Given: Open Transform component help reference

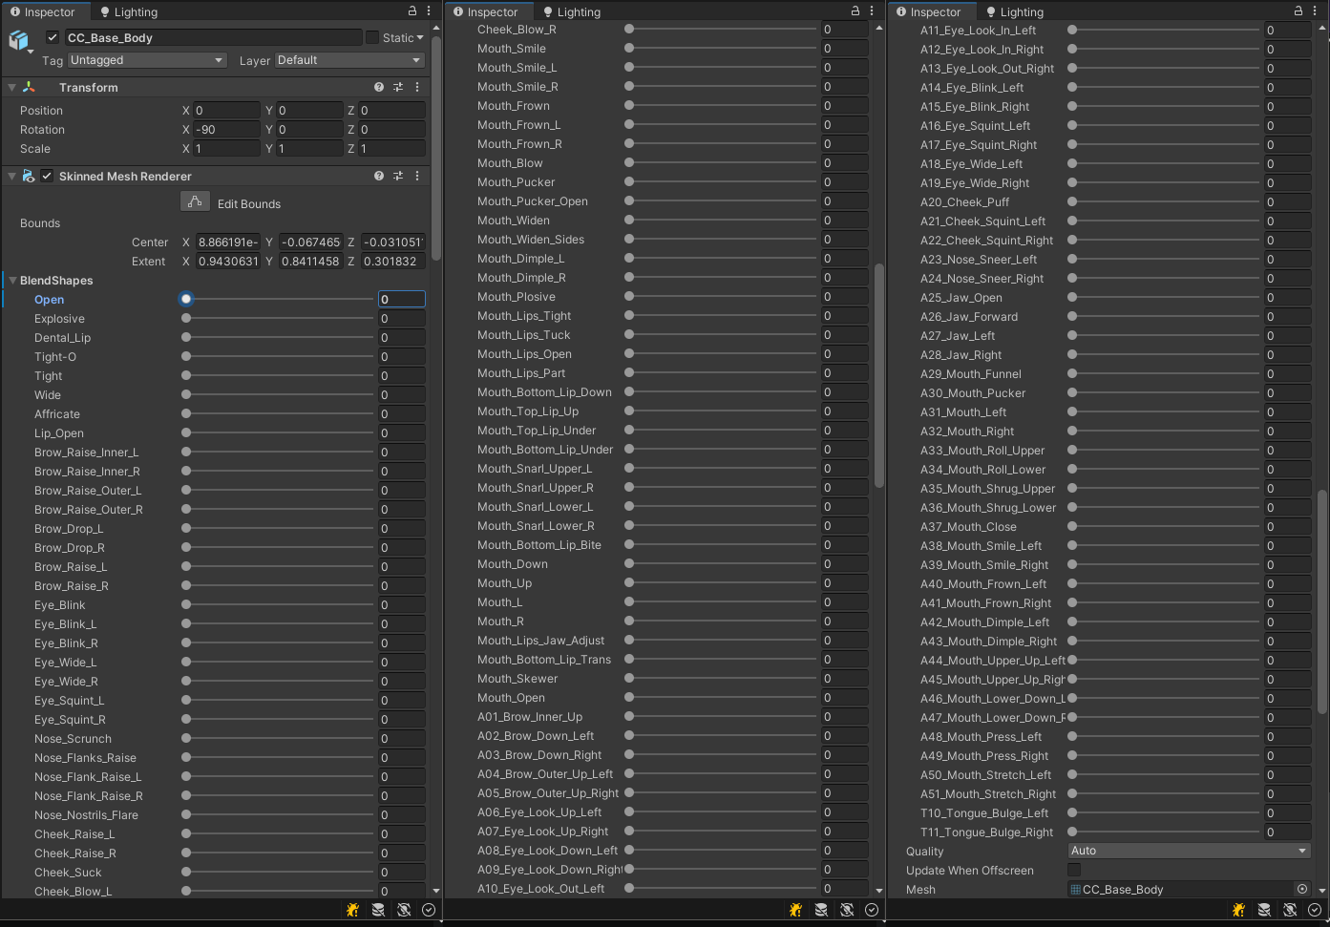Looking at the screenshot, I should (379, 87).
